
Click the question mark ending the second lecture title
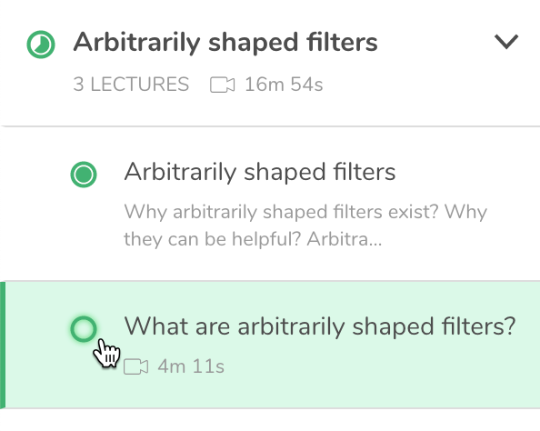click(510, 326)
